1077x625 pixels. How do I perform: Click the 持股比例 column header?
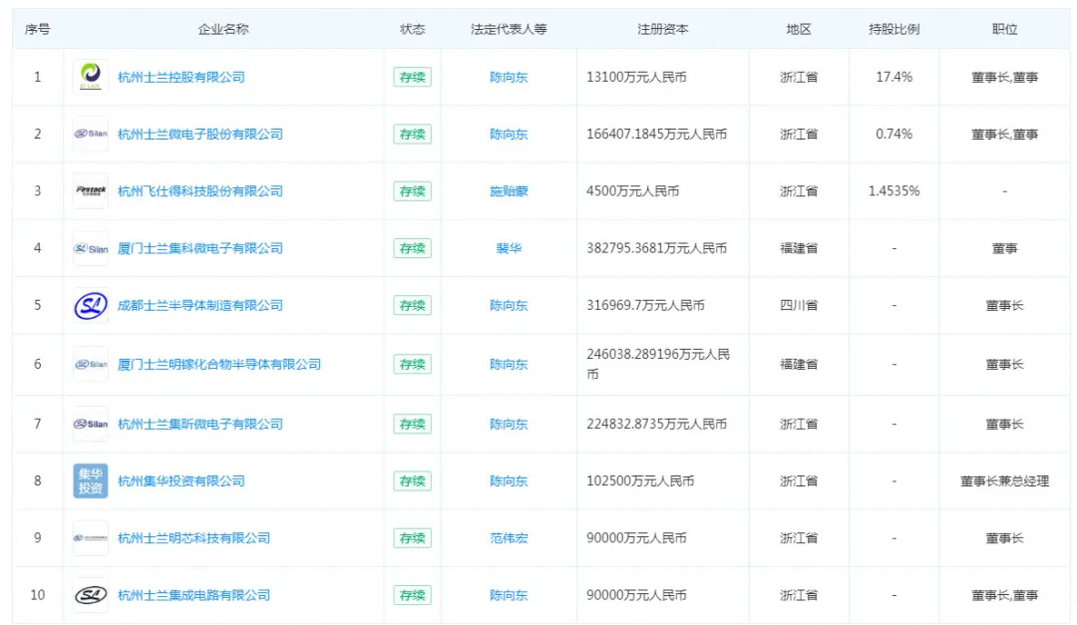(x=895, y=29)
